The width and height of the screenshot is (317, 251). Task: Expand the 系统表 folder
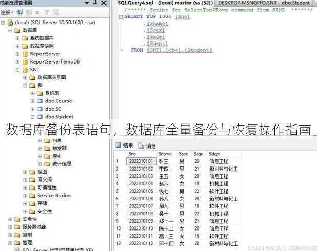[33, 93]
